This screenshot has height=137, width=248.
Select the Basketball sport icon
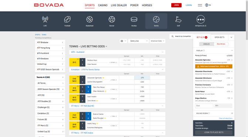coord(90,21)
